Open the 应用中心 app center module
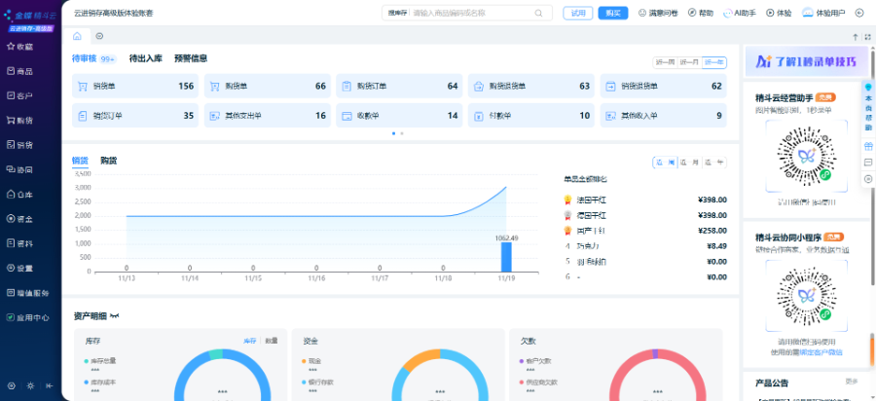This screenshot has width=876, height=401. pos(27,317)
